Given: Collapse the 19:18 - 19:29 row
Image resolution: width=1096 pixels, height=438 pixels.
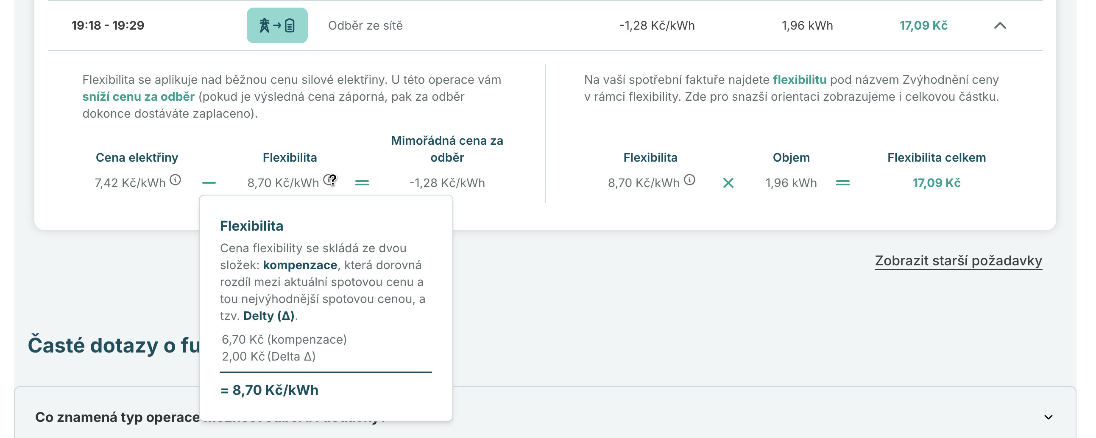Looking at the screenshot, I should pyautogui.click(x=1000, y=25).
